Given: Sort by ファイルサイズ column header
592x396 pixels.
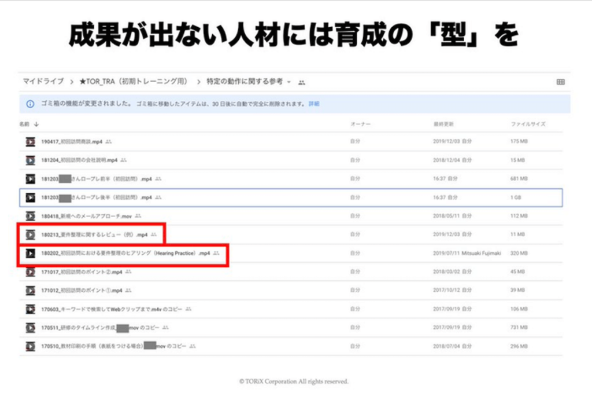Looking at the screenshot, I should 527,124.
